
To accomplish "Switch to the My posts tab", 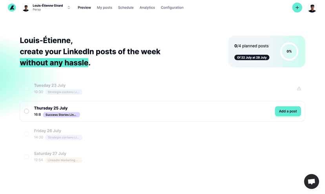I will pos(104,7).
